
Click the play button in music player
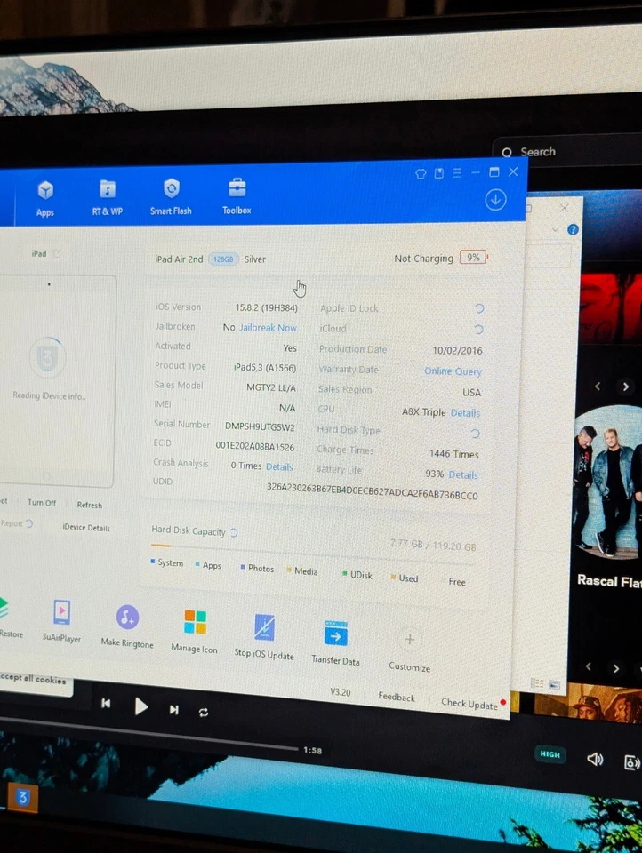coord(141,706)
